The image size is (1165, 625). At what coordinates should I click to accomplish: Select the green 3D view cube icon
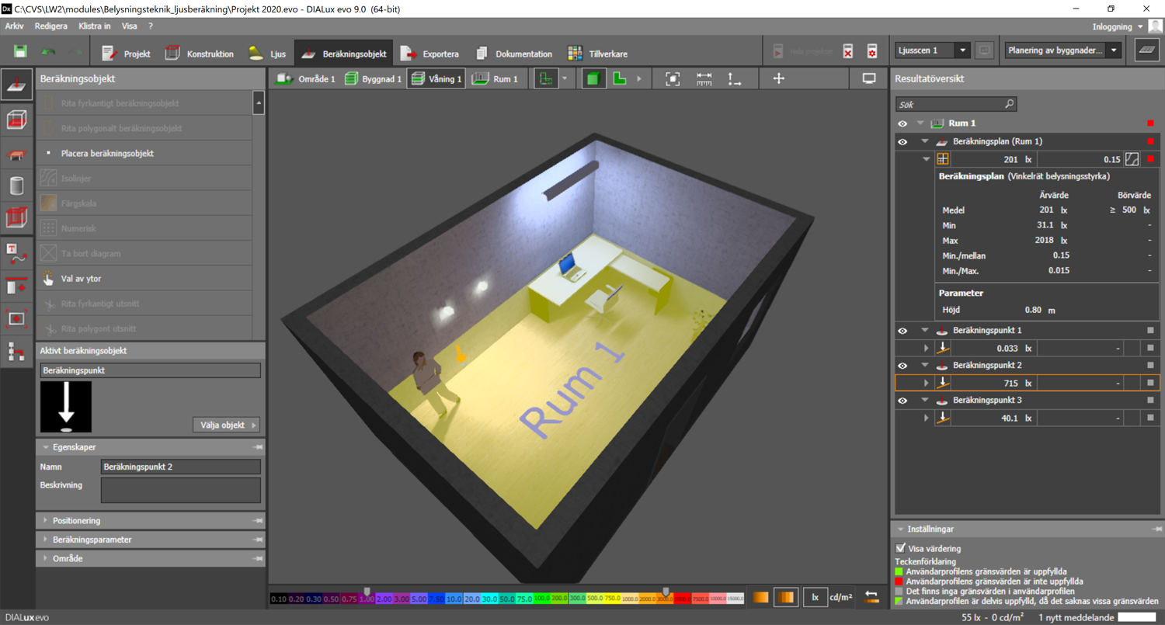coord(593,79)
